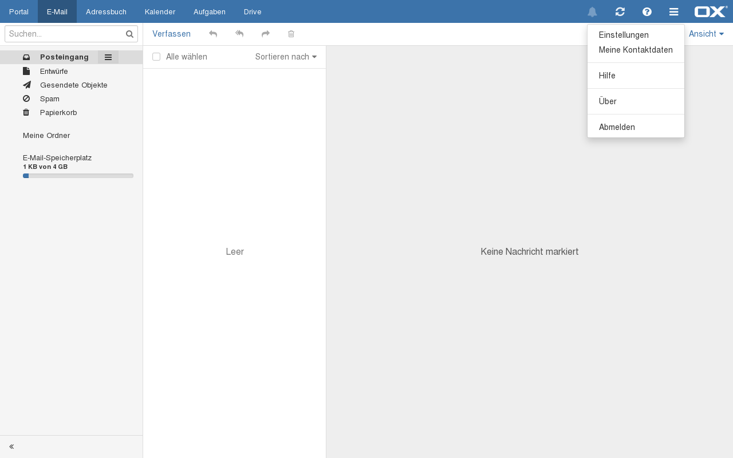Click into the Suchen search field
The image size is (733, 458).
pos(64,34)
